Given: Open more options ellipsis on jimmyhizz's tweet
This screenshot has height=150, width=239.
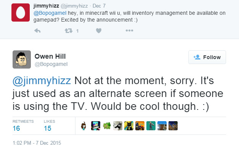Looking at the screenshot, I should [129, 31].
